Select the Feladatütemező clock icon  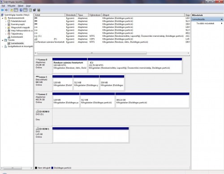click(9, 21)
